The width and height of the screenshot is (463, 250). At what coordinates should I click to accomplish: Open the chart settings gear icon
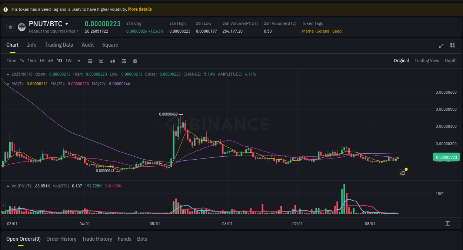coord(135,61)
